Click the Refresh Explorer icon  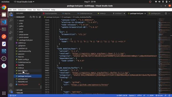tap(37, 17)
